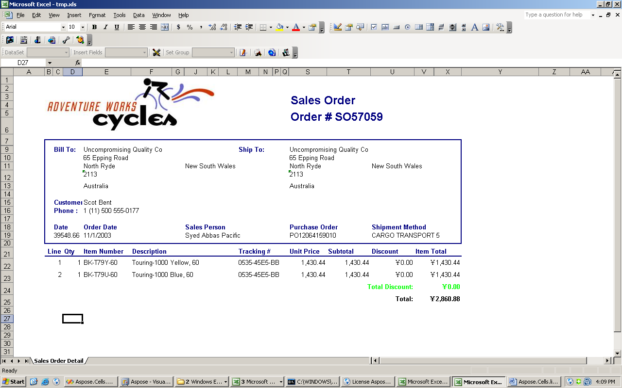This screenshot has width=622, height=388.
Task: Decrease decimal places
Action: 224,27
